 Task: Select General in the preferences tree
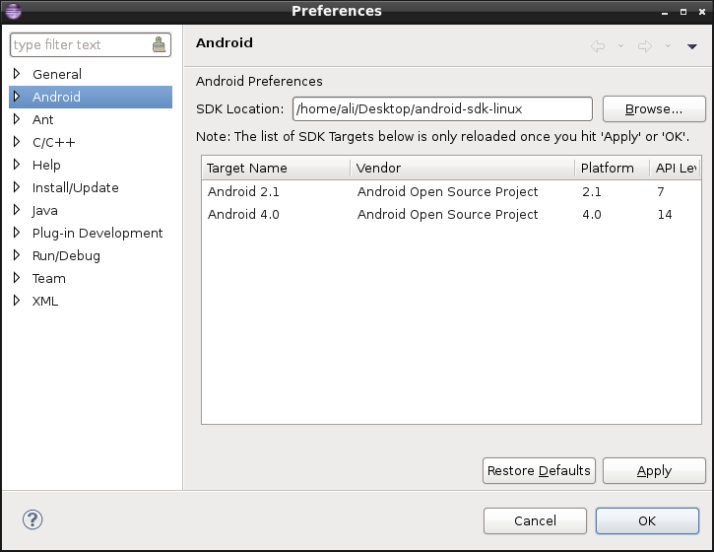57,74
